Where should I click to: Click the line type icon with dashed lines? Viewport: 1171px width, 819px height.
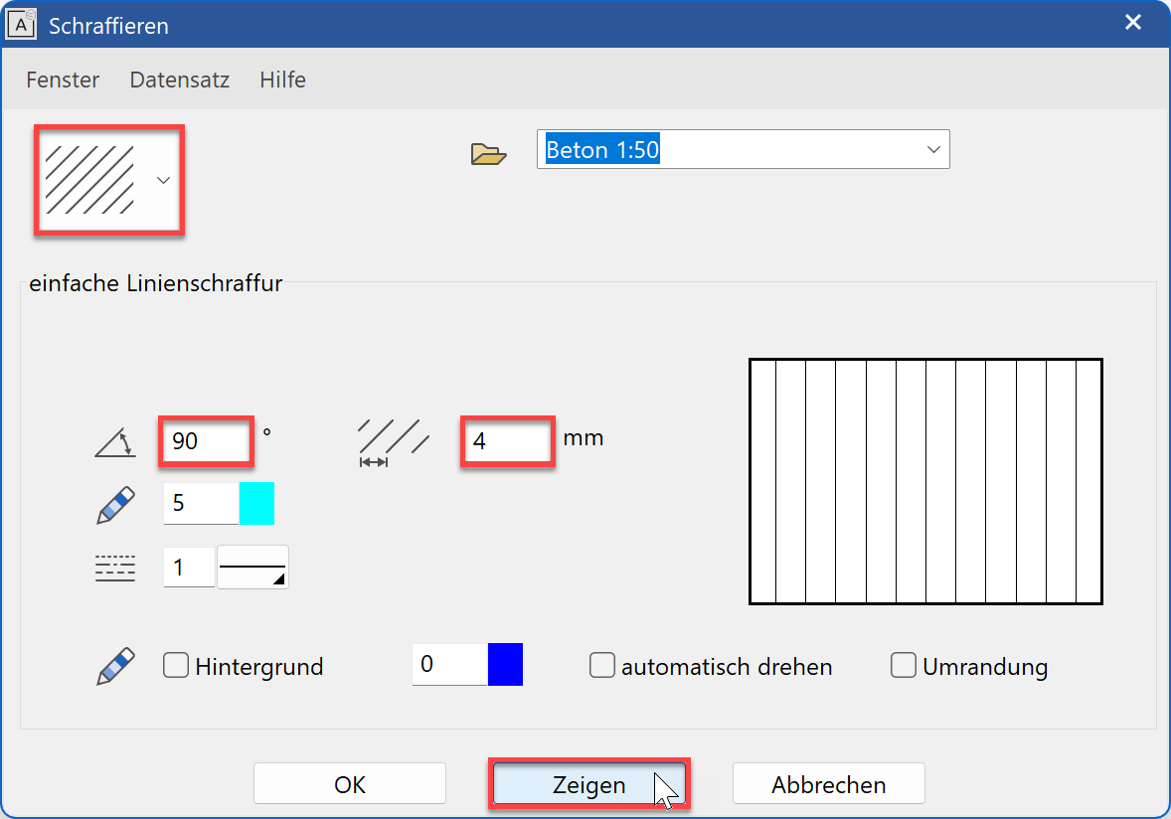click(114, 566)
